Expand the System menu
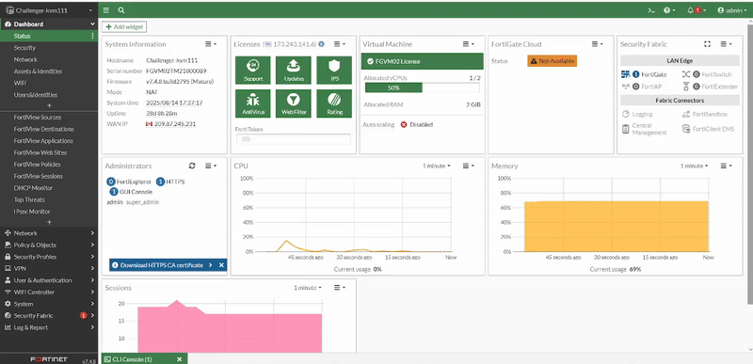The width and height of the screenshot is (753, 364). [49, 304]
